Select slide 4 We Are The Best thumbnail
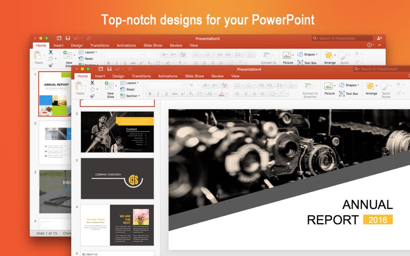The image size is (410, 256). click(117, 225)
